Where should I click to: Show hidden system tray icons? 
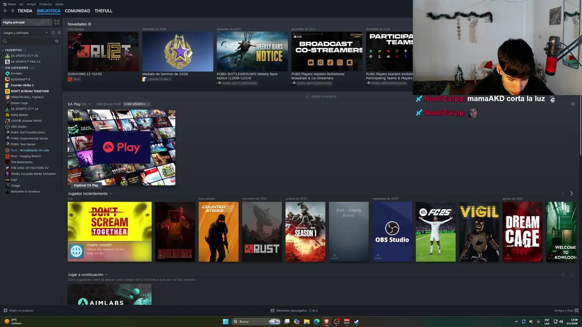coord(516,322)
